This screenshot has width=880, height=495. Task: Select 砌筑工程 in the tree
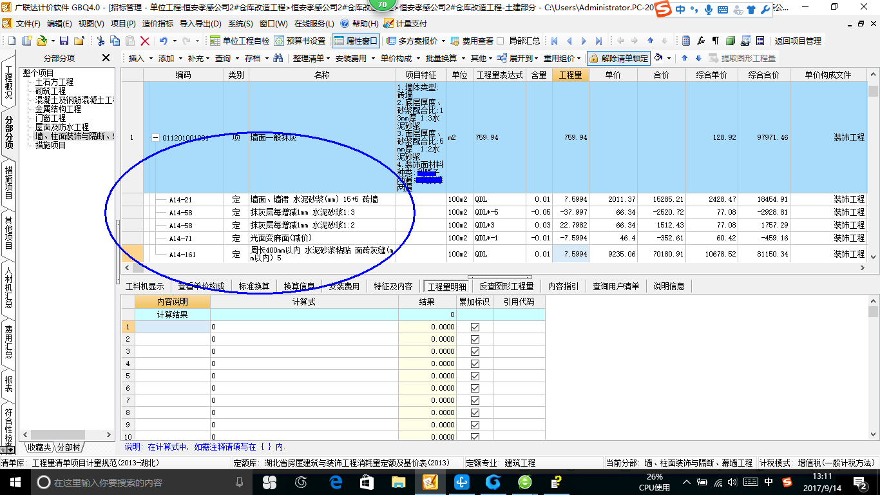point(50,92)
